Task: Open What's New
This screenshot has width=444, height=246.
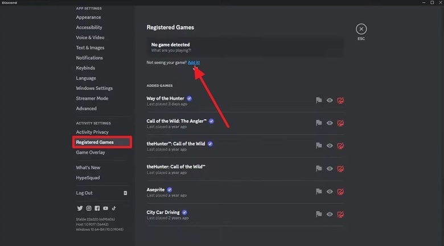Action: coord(88,168)
